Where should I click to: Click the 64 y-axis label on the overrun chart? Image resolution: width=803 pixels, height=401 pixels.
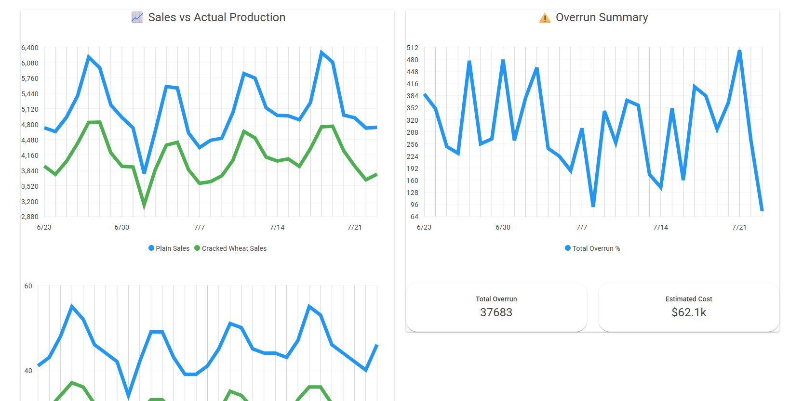[x=415, y=217]
